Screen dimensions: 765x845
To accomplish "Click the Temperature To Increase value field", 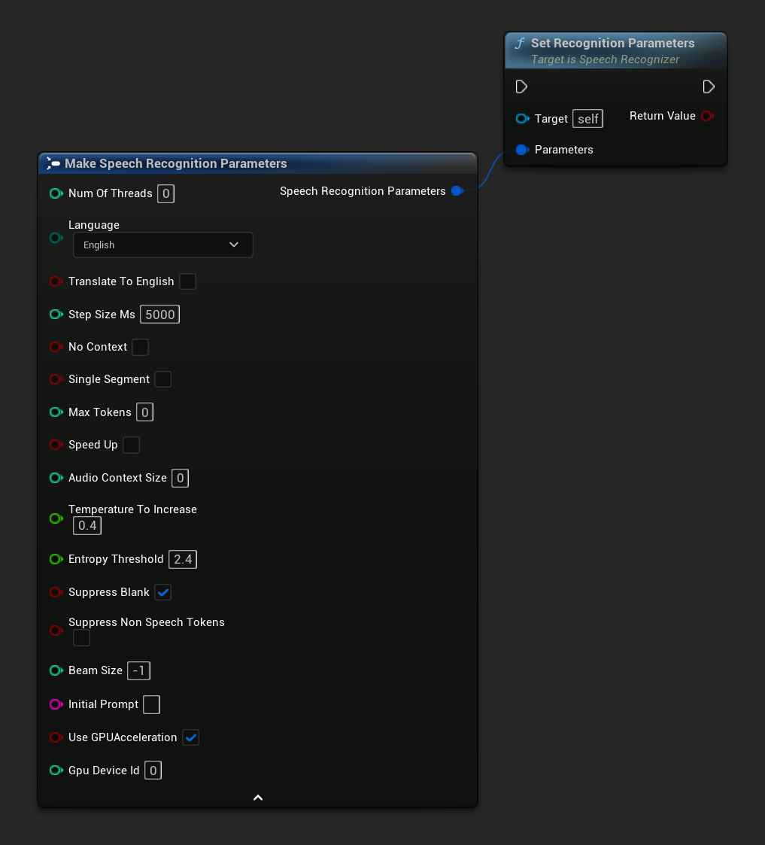I will point(87,525).
